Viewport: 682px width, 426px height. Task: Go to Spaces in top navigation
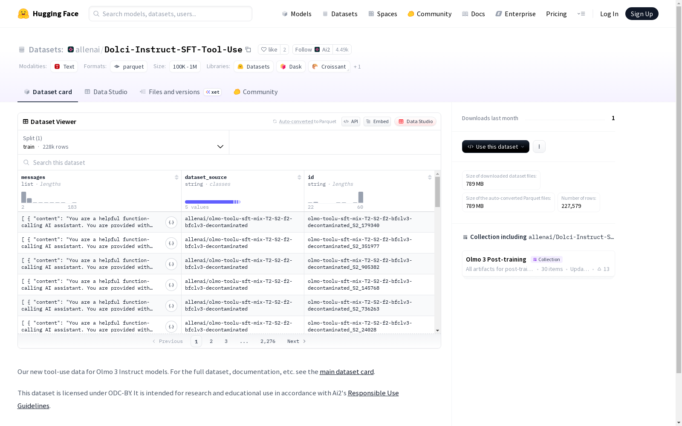pyautogui.click(x=383, y=14)
